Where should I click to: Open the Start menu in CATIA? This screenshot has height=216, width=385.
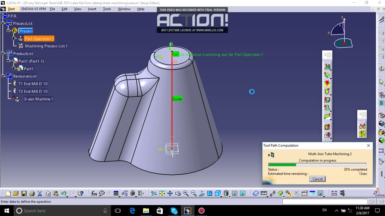point(11,9)
